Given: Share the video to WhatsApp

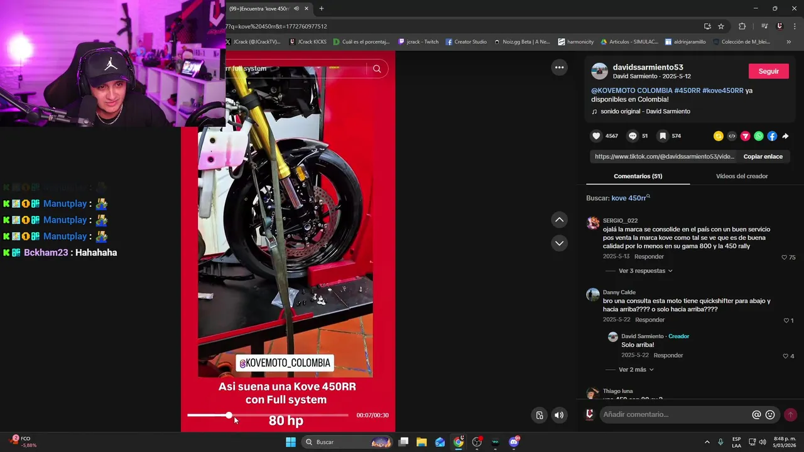Looking at the screenshot, I should 759,136.
